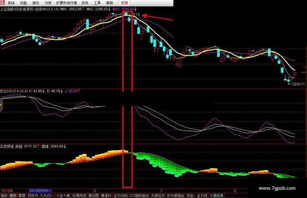Click the 上证指数 chart title label
307x198 pixels.
17,9
